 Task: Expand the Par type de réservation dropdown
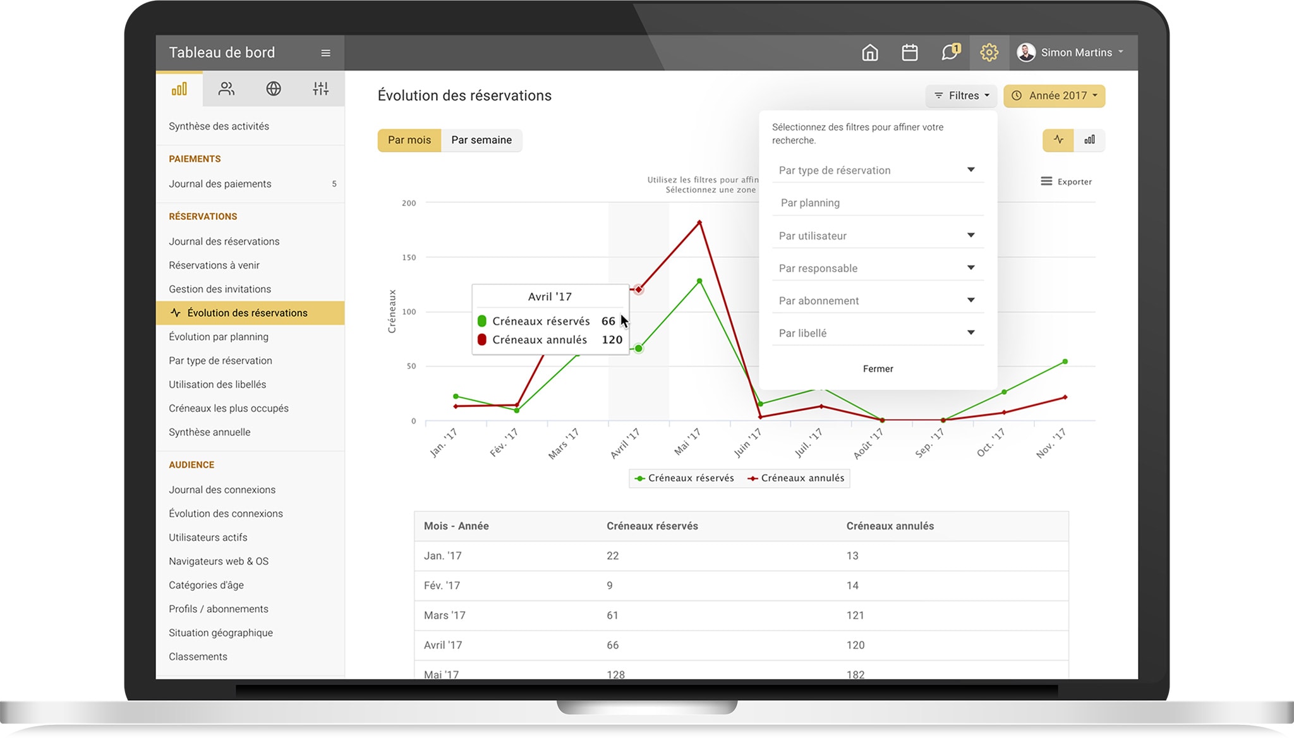(877, 170)
